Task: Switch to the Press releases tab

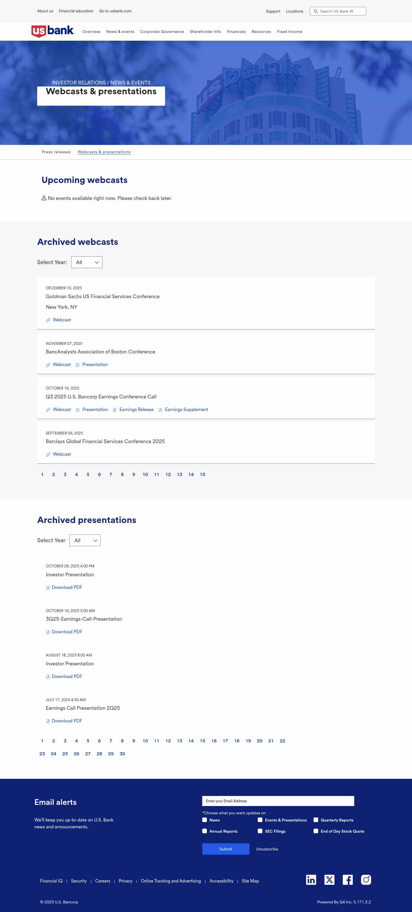Action: 56,152
